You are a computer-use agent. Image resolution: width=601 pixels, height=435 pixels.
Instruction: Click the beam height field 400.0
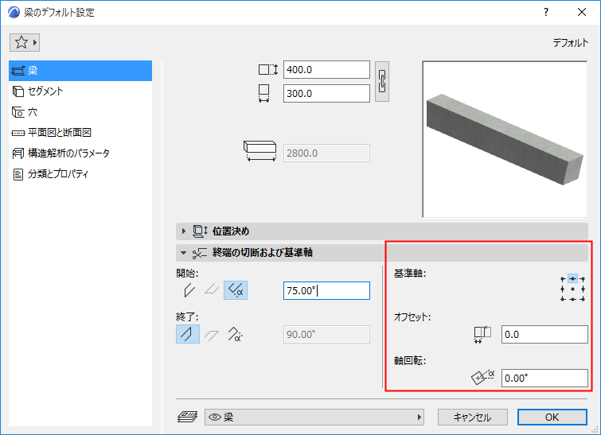[326, 70]
